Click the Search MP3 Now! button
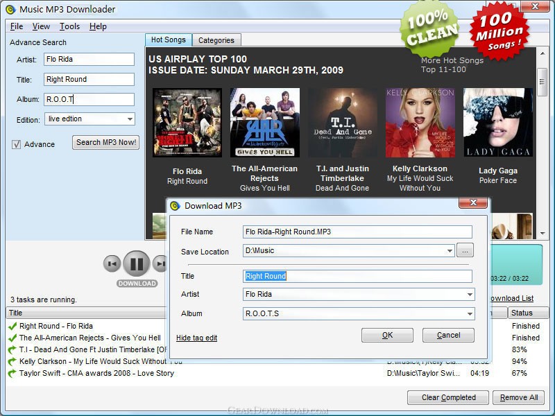 [106, 142]
